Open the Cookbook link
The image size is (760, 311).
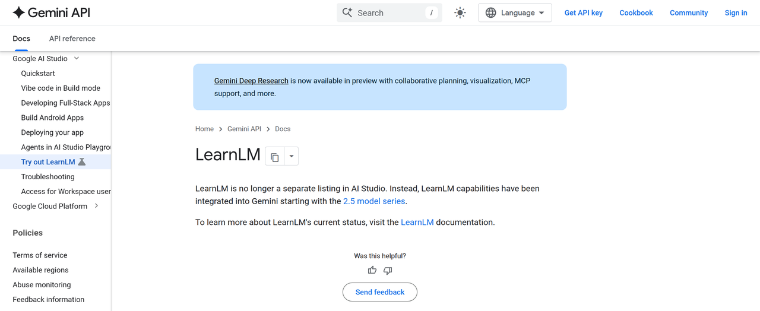point(636,12)
